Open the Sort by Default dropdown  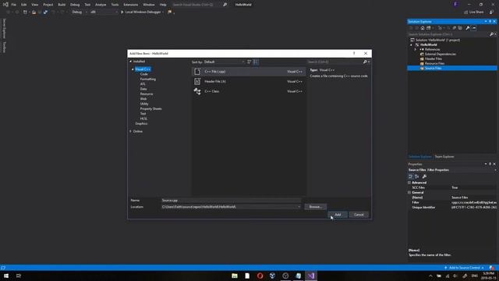tap(224, 62)
